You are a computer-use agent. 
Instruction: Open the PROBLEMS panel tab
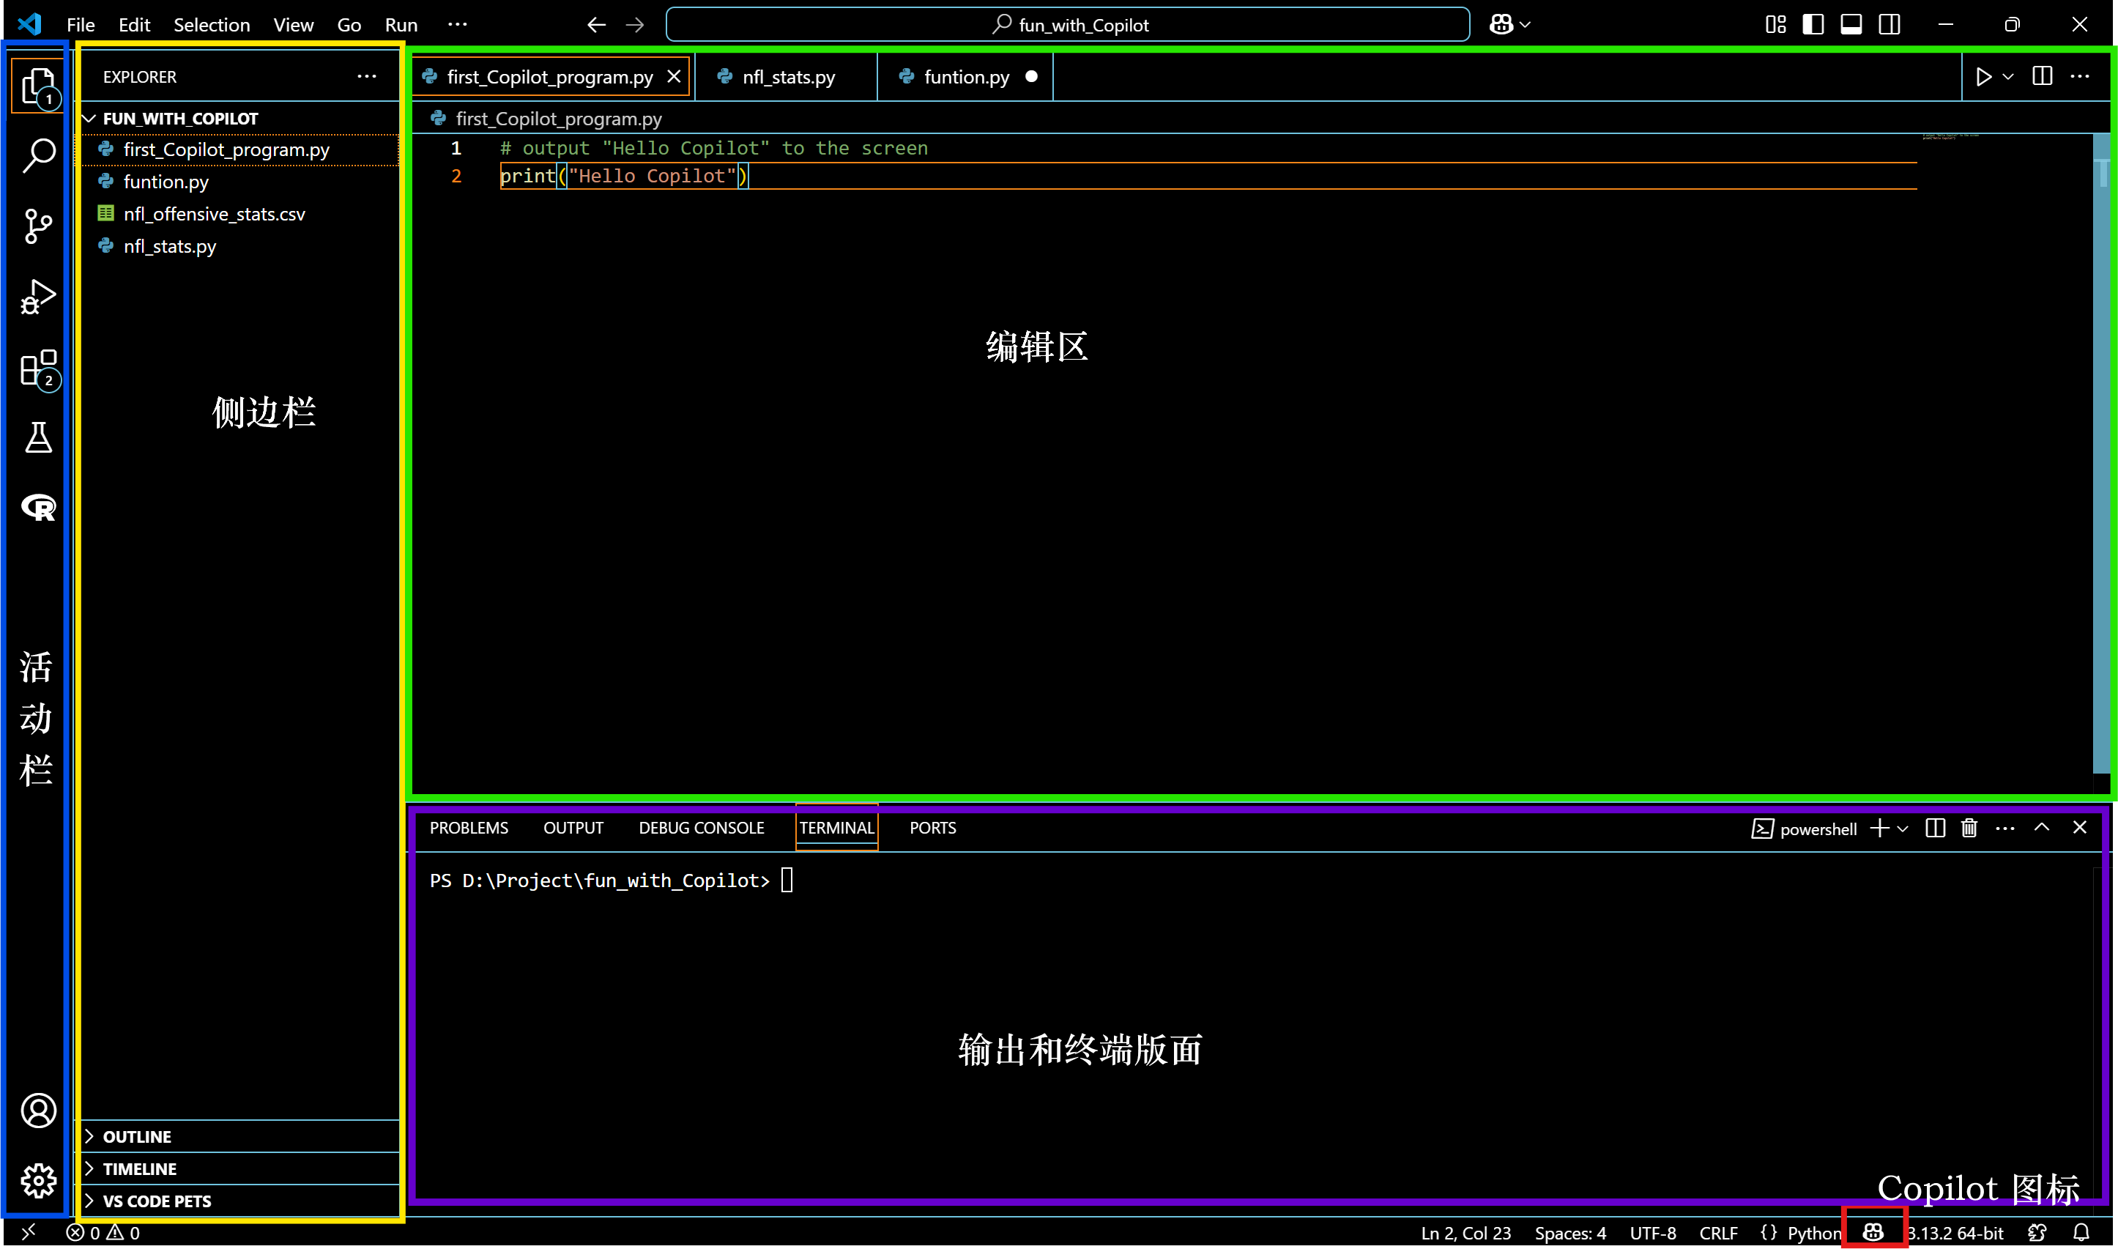point(469,827)
